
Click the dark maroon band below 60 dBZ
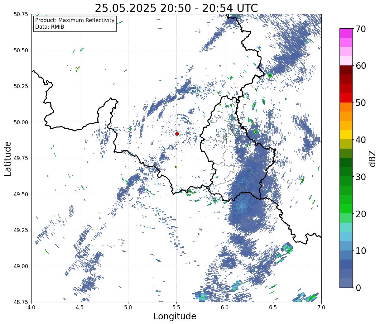point(346,70)
